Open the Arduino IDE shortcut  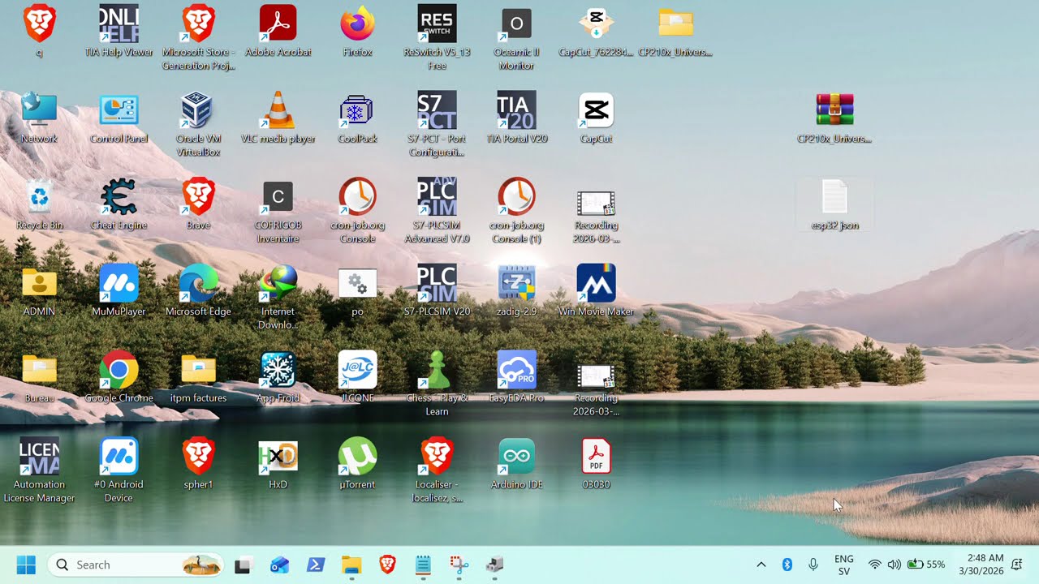click(516, 464)
